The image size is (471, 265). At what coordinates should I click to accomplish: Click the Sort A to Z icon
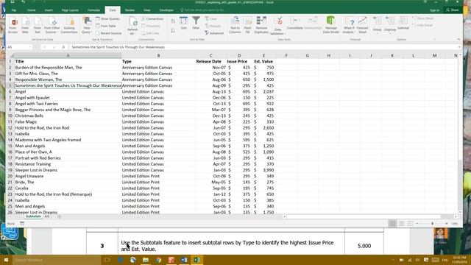pyautogui.click(x=173, y=21)
